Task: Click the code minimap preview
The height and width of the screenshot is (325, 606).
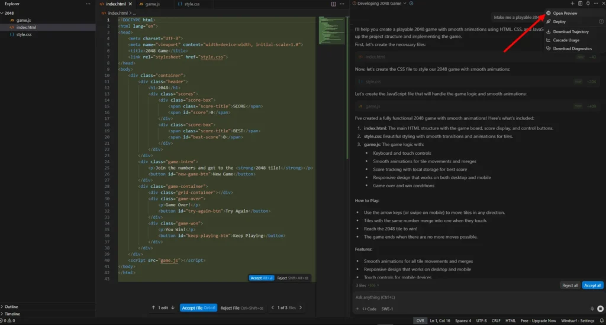Action: 331,30
